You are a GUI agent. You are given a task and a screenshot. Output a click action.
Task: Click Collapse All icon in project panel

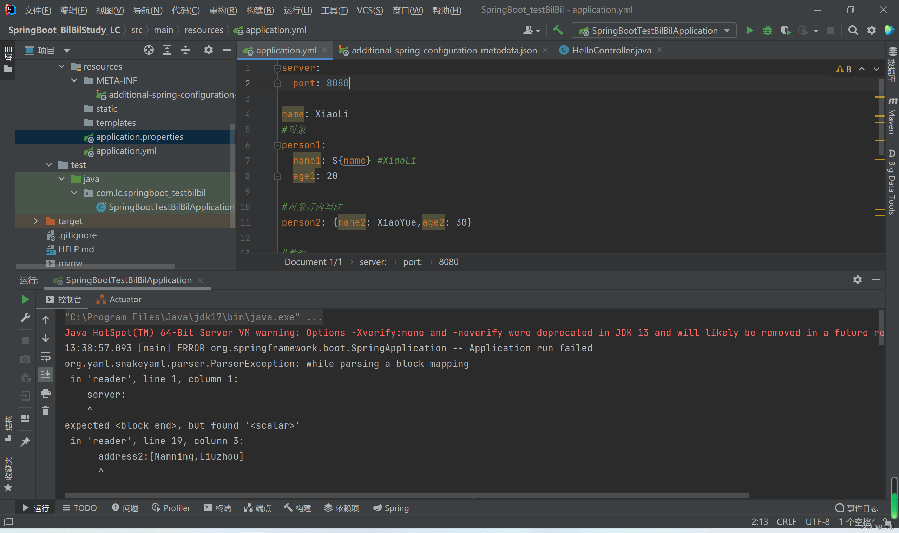[185, 50]
